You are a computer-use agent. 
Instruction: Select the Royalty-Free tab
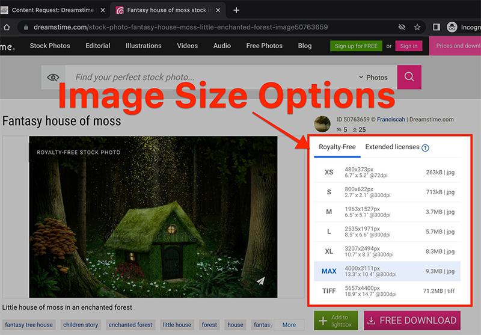pos(337,147)
